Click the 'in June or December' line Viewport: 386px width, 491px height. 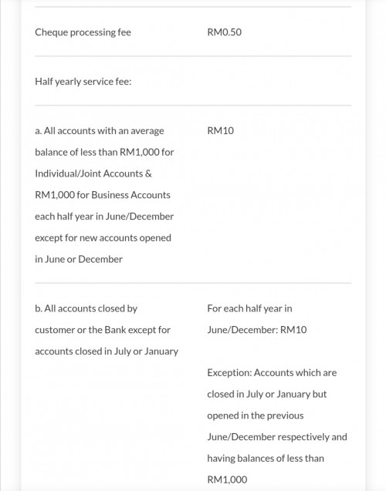[x=79, y=259]
